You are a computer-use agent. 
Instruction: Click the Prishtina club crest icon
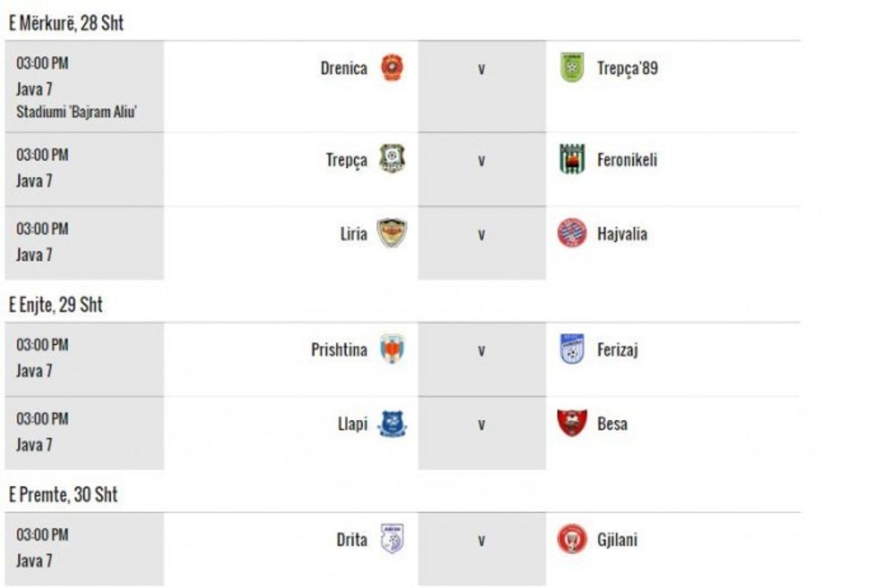[x=392, y=349]
